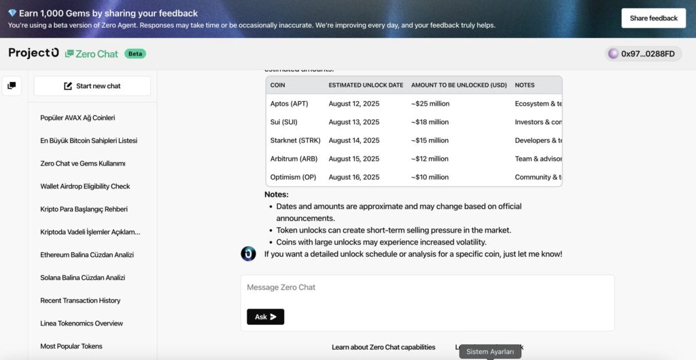
Task: Click the ESTIMATED UNLOCK DATE column header
Action: click(366, 85)
